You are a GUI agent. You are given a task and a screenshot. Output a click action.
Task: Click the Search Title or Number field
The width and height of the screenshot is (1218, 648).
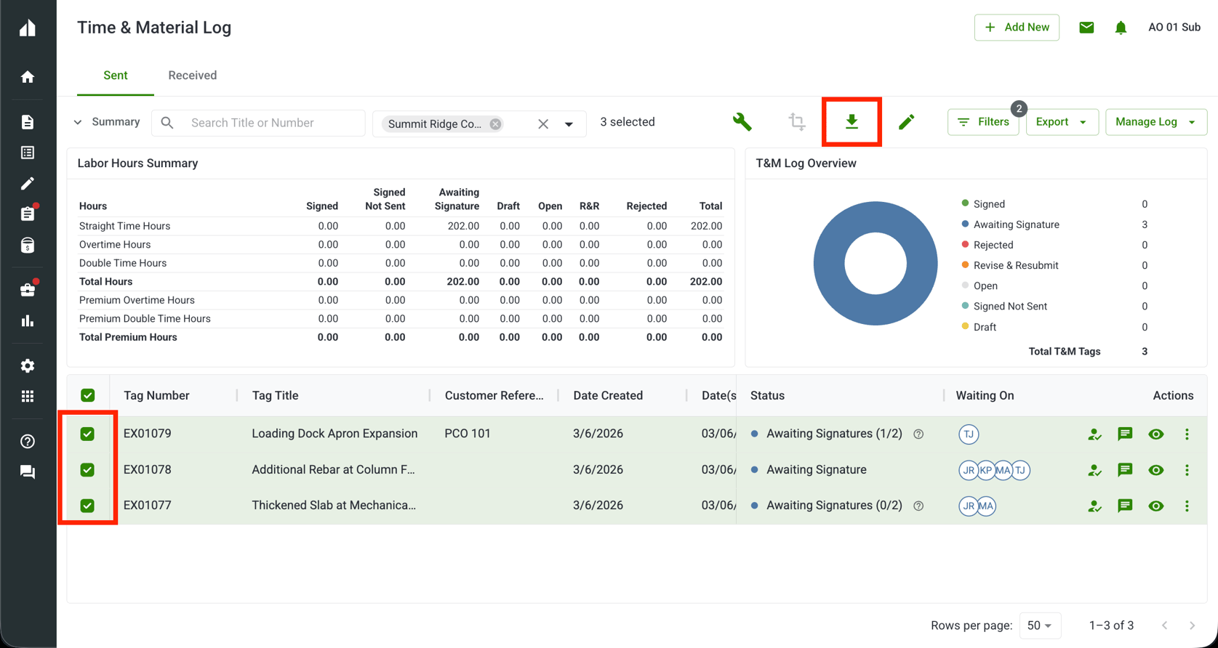point(258,123)
